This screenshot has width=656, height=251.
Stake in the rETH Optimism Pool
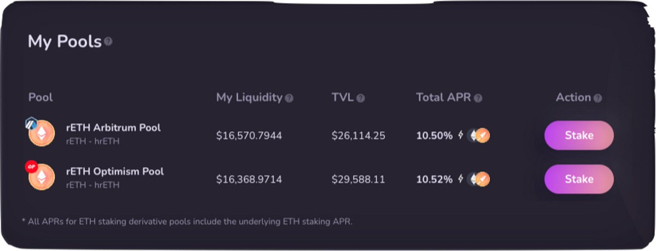(x=579, y=179)
